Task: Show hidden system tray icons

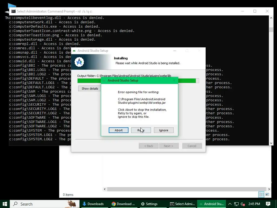Action: (230, 204)
